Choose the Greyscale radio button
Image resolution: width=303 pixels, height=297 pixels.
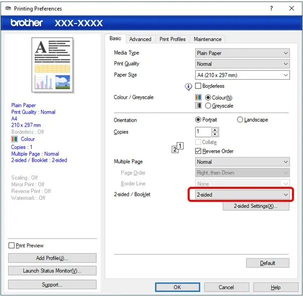tap(208, 106)
